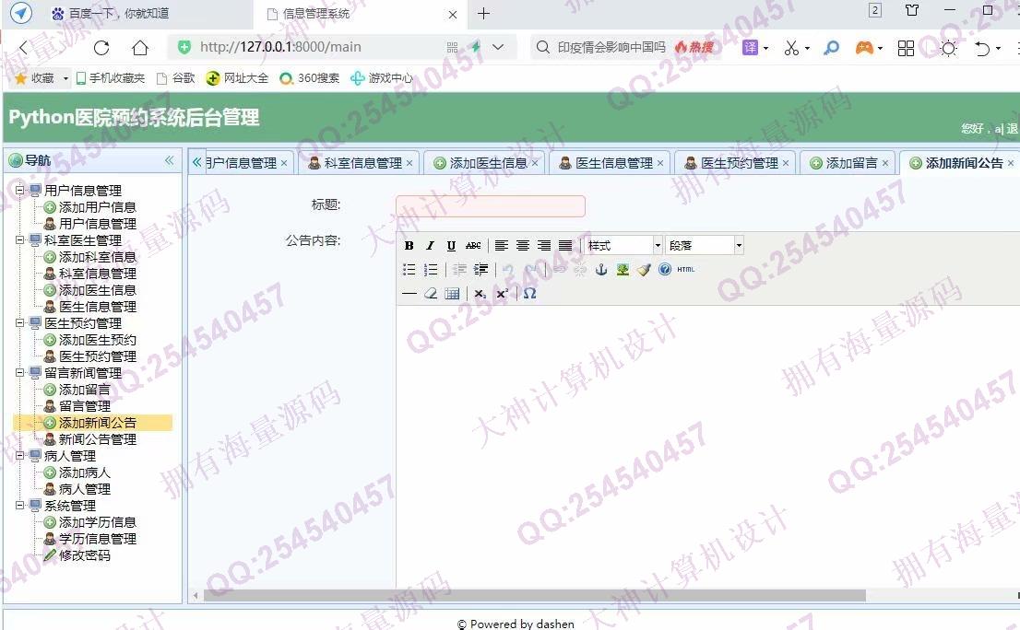Toggle italic formatting in the editor
This screenshot has width=1020, height=630.
click(430, 246)
